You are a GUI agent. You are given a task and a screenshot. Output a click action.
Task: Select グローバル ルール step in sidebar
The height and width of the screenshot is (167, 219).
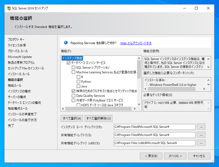[18, 51]
